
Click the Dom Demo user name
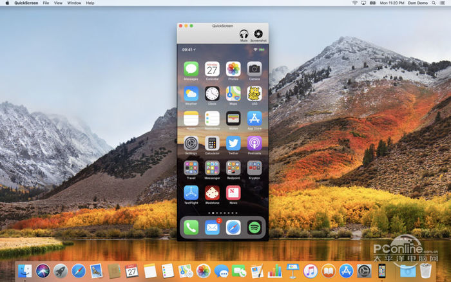pyautogui.click(x=417, y=3)
